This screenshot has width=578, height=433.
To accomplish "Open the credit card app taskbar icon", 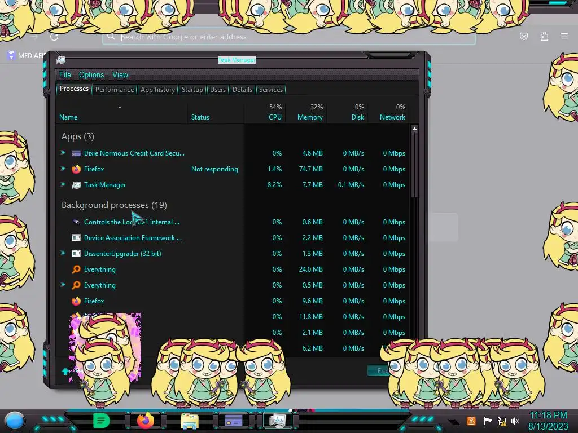I will tap(233, 420).
